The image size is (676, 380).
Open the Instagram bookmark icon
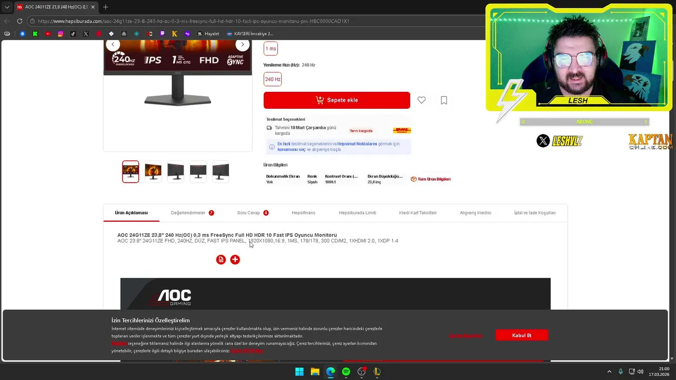(60, 34)
